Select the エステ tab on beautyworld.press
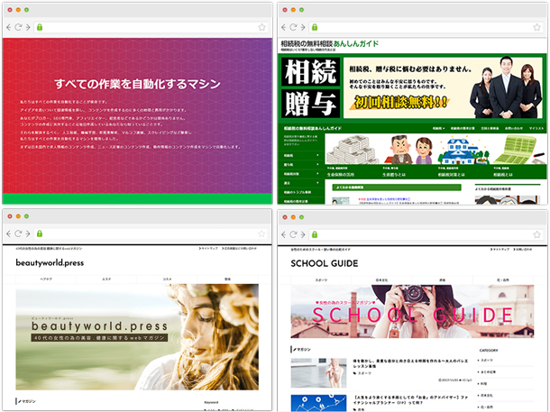 tap(106, 279)
